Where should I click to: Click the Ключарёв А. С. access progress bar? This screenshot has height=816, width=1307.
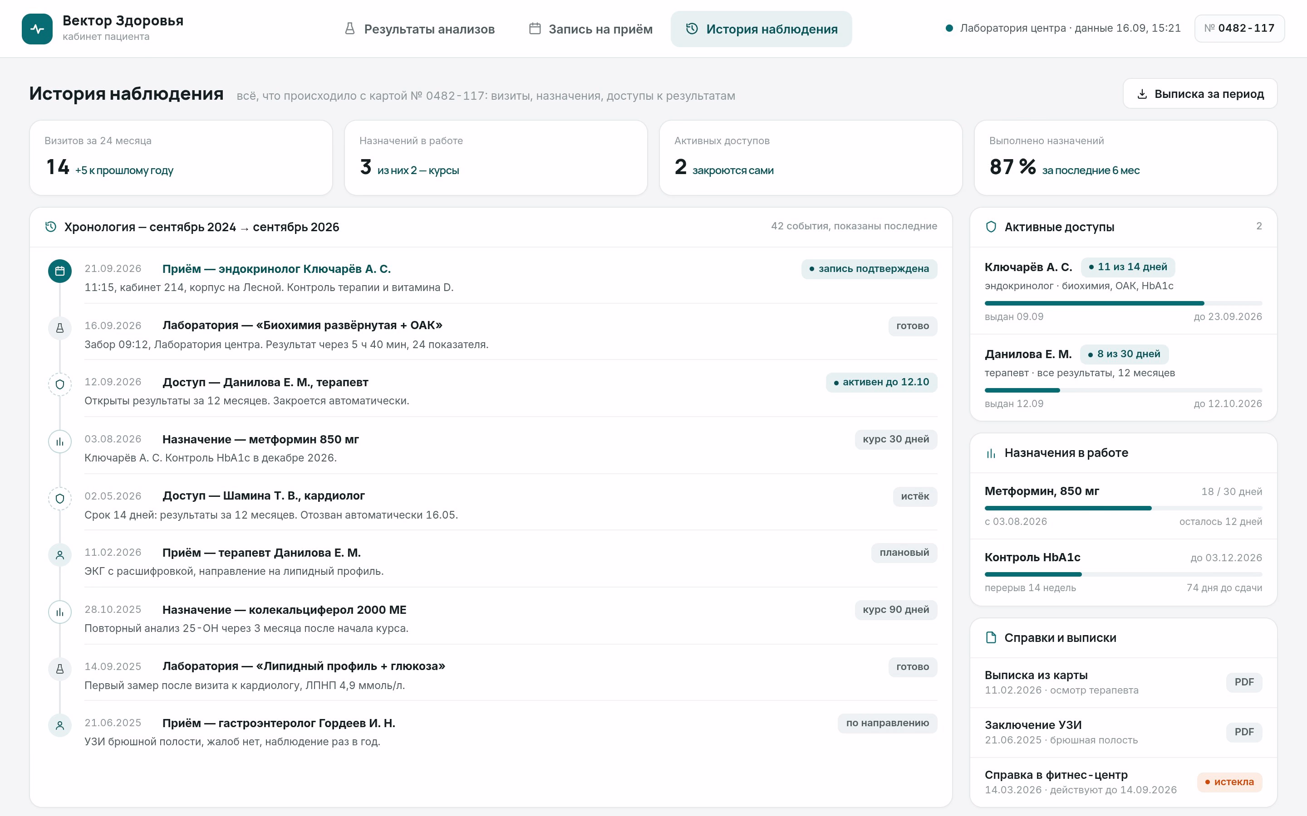click(x=1123, y=303)
